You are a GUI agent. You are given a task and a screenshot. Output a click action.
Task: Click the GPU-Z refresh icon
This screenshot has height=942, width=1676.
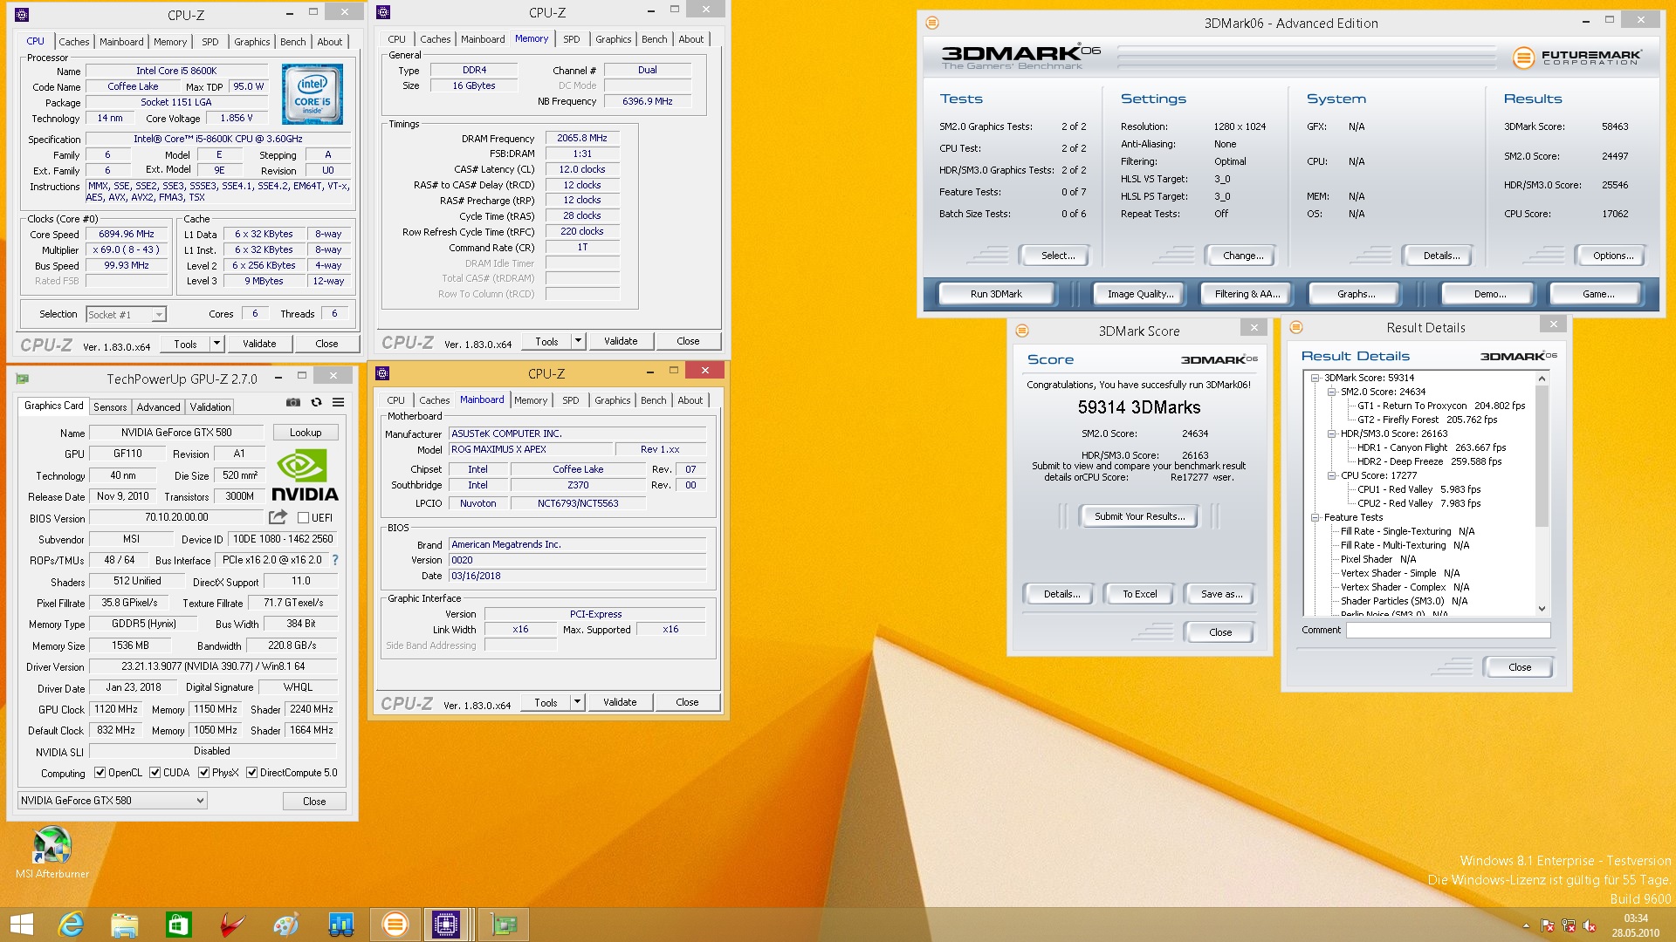(316, 402)
